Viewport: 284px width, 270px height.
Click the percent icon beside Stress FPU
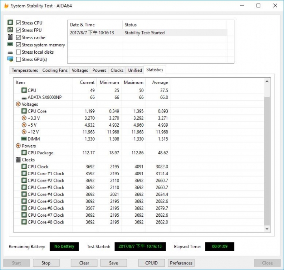pos(10,30)
